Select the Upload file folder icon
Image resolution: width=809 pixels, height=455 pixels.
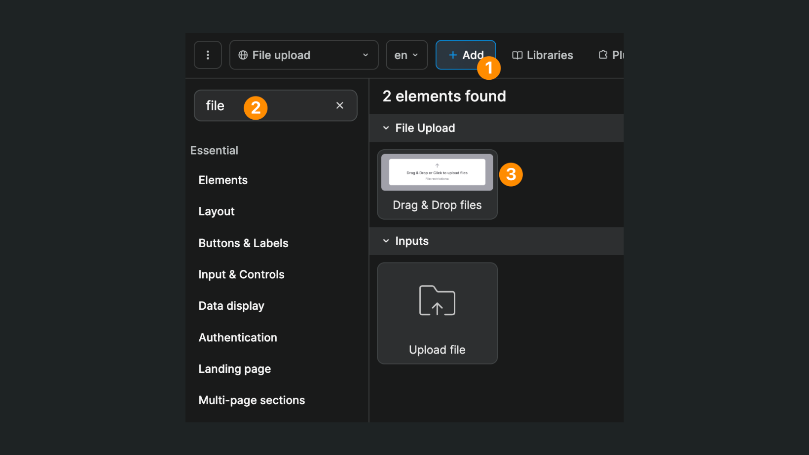437,300
